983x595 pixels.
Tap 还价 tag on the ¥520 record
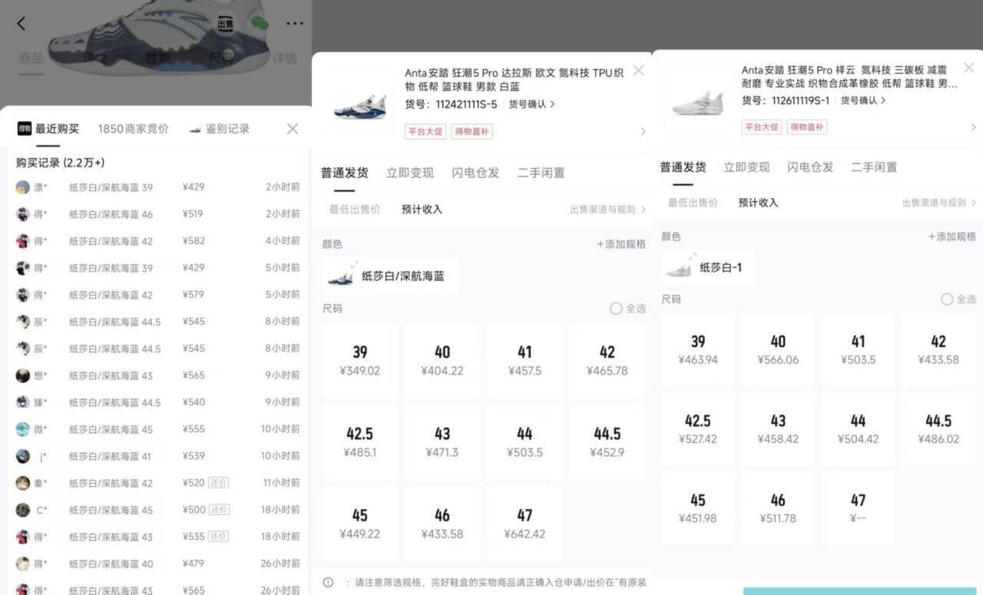pyautogui.click(x=219, y=483)
